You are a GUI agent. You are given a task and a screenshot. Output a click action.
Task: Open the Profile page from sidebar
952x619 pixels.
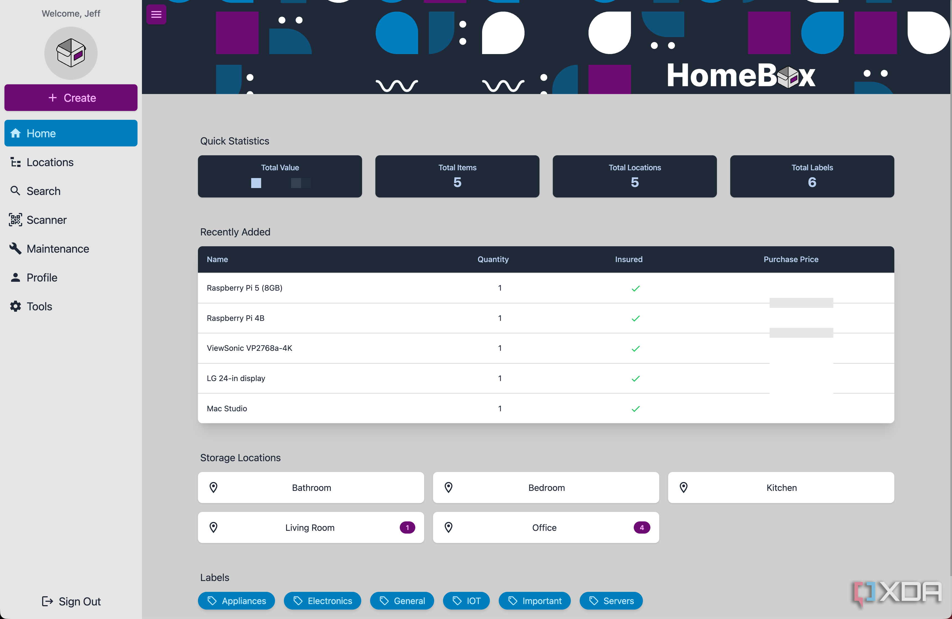click(71, 277)
